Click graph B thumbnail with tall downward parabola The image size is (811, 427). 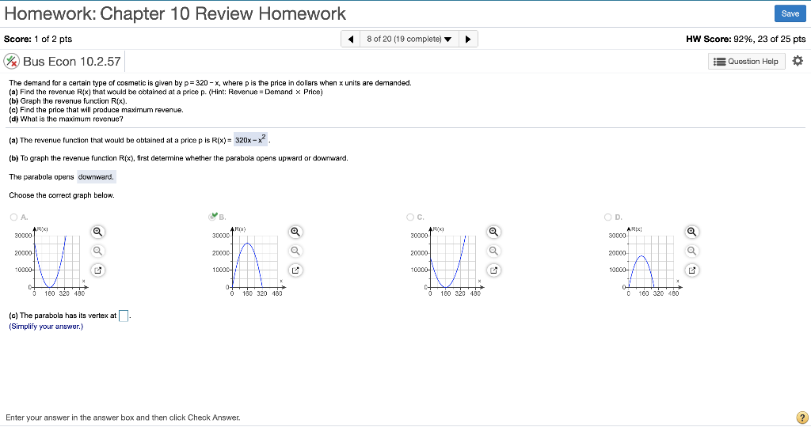249,261
